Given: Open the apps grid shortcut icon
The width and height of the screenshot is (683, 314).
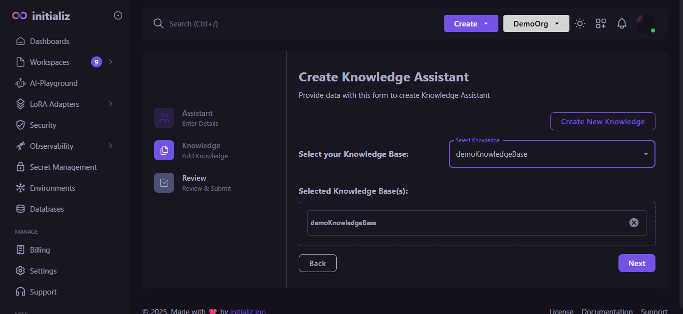Looking at the screenshot, I should point(600,23).
